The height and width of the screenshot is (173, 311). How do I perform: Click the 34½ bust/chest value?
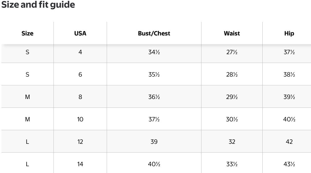(154, 52)
